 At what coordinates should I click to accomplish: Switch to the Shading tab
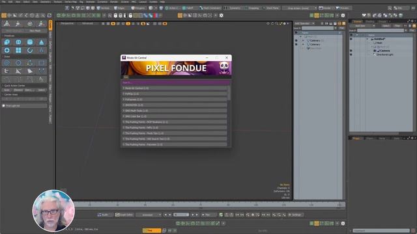pos(370,21)
